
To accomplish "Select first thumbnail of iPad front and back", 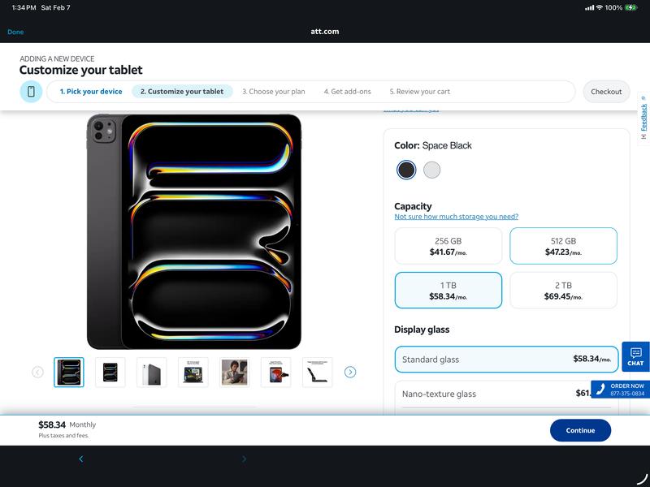I will point(69,373).
